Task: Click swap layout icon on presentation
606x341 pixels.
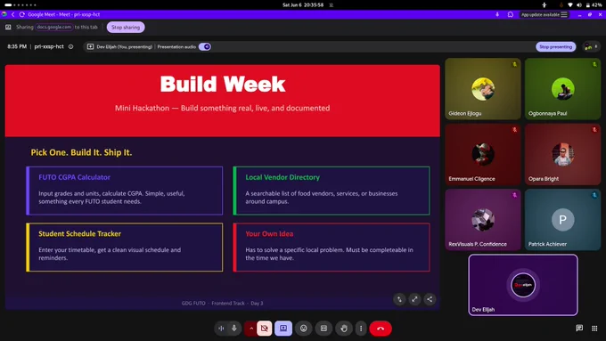Action: coord(399,299)
